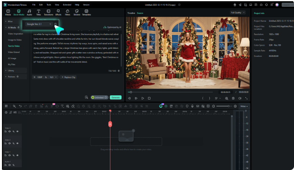
Task: Open the Full Quality preview dropdown
Action: coord(238,13)
